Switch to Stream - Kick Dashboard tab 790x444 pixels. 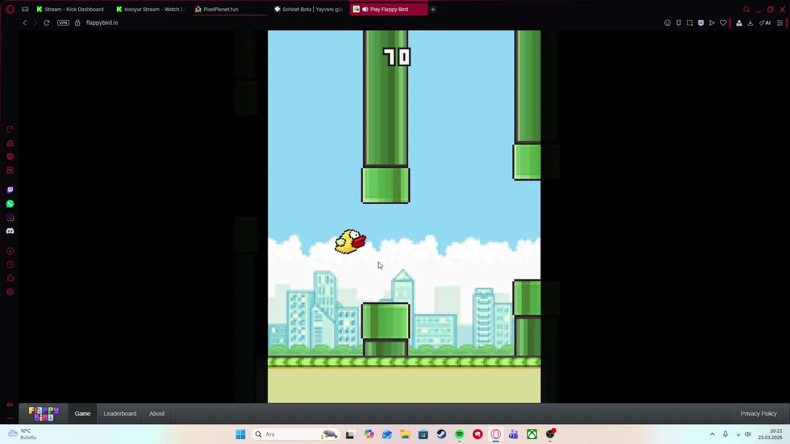70,9
